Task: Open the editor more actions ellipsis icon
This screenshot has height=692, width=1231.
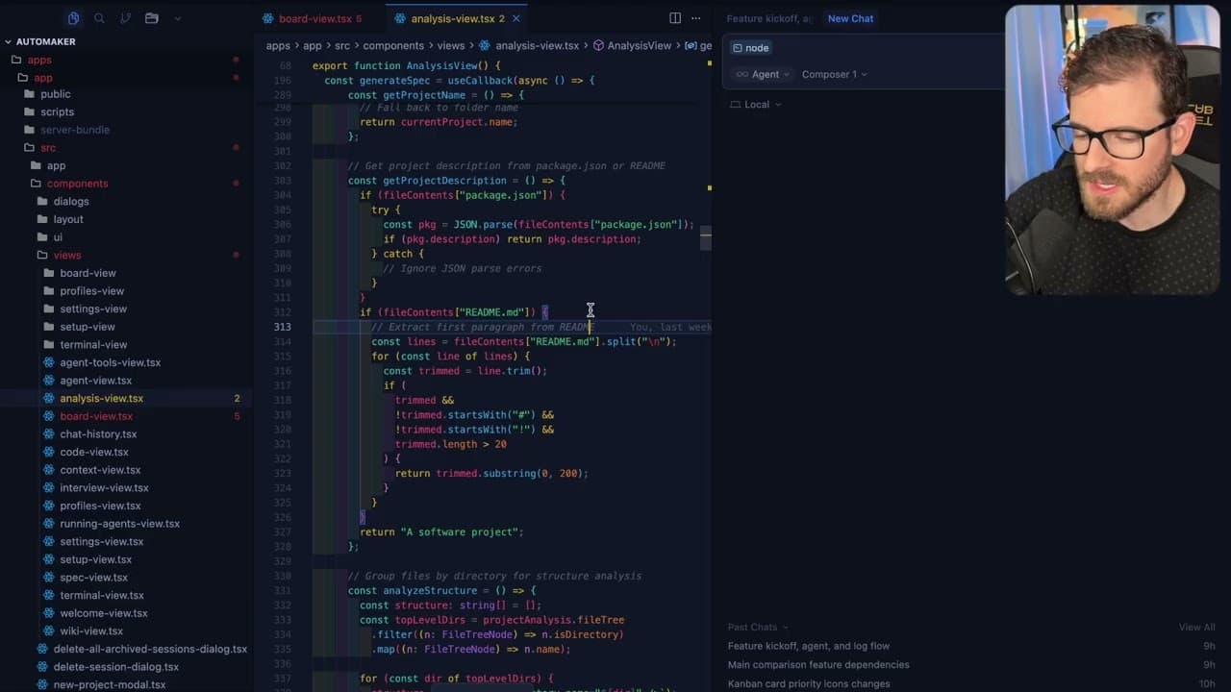Action: pyautogui.click(x=696, y=18)
